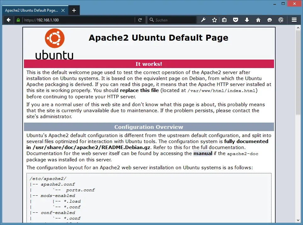Click the 'apache2-doc' package name
303x225 pixels.
(x=243, y=154)
